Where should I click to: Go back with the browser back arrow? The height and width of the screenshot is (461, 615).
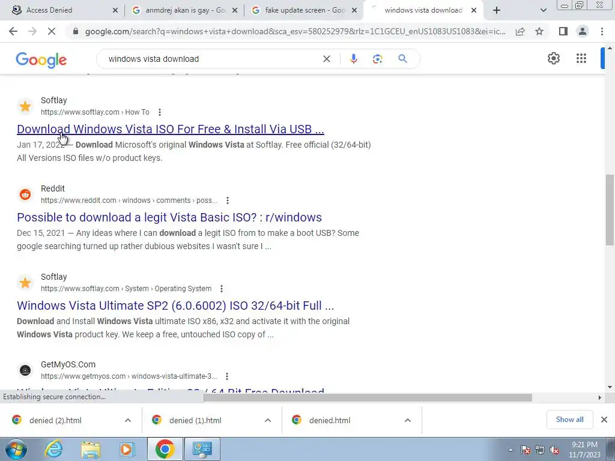click(x=13, y=31)
